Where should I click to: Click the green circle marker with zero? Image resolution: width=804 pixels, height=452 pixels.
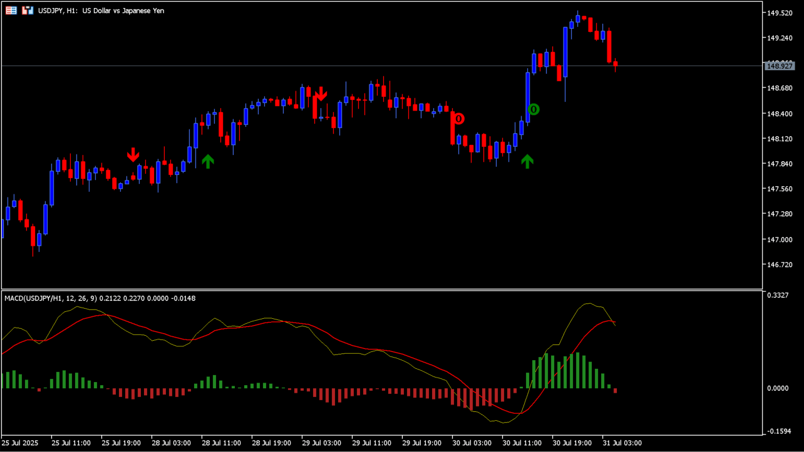[x=533, y=109]
